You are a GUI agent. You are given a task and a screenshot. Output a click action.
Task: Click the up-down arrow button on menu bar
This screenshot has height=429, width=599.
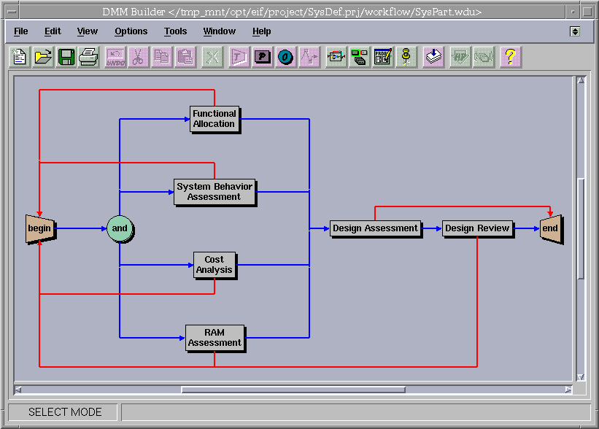[575, 31]
